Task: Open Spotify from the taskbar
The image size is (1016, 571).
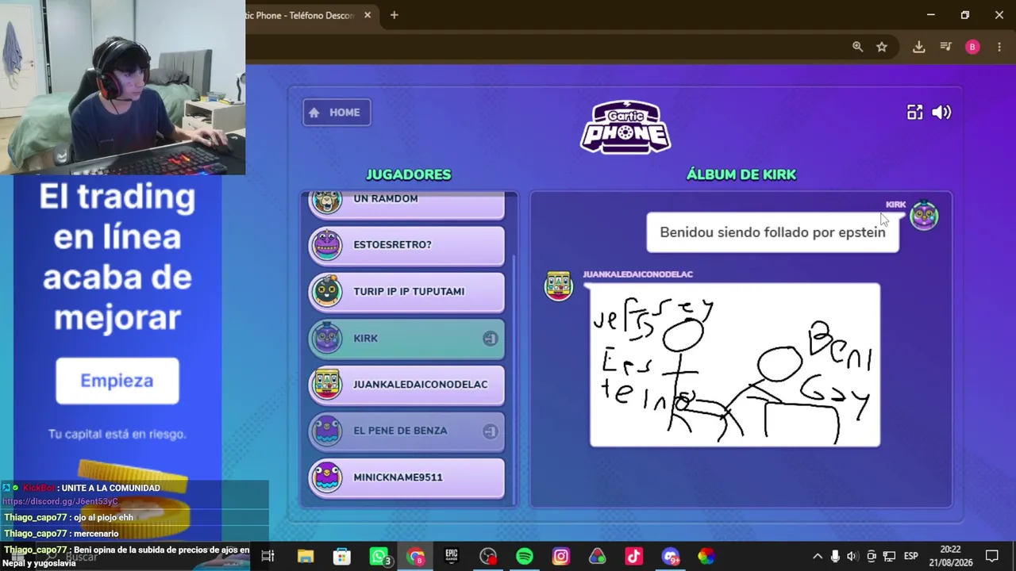Action: pyautogui.click(x=525, y=557)
